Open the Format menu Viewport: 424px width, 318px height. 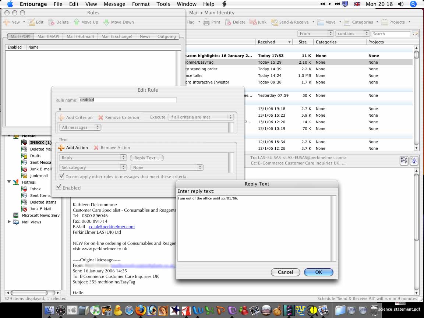pos(141,4)
